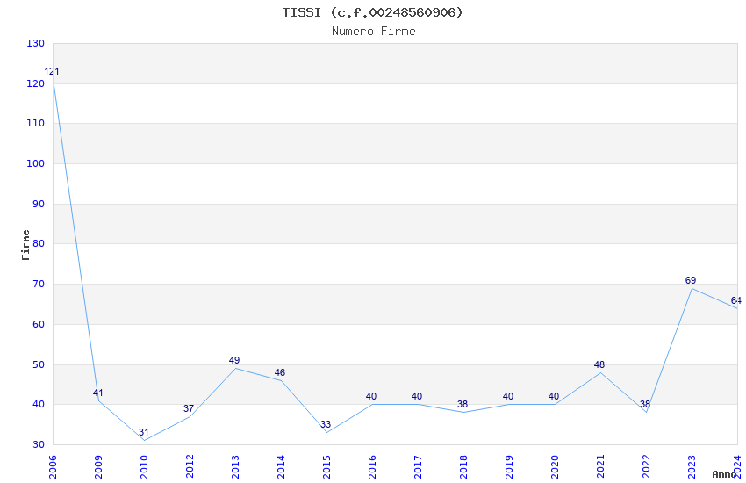Select the data label 38 above year 2022

[x=645, y=404]
